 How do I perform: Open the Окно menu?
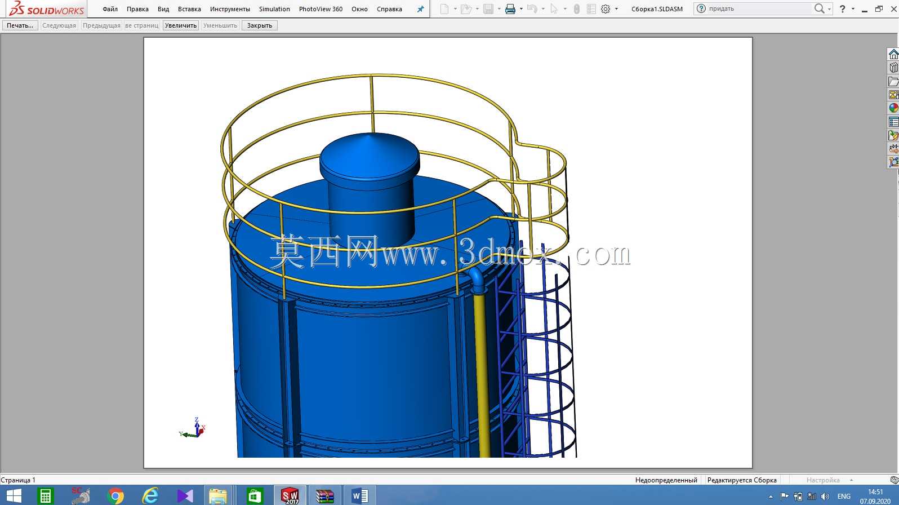[x=359, y=9]
